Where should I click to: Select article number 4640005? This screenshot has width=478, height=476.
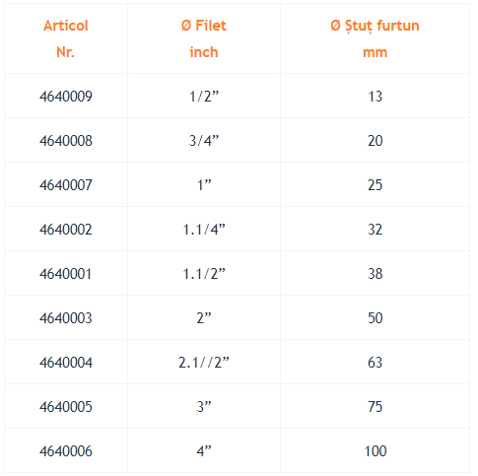point(66,407)
